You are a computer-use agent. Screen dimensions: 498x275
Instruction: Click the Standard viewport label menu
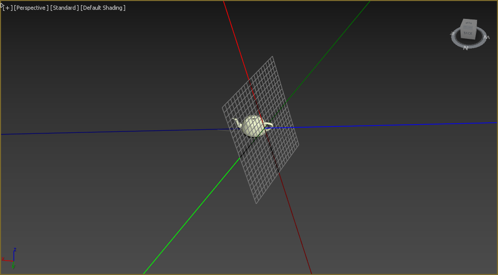coord(65,8)
